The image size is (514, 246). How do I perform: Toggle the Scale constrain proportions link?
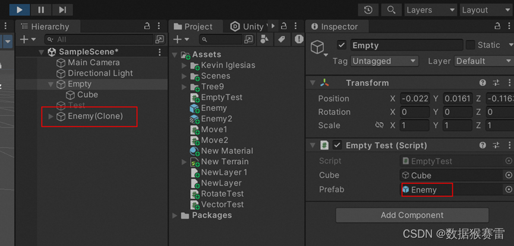click(379, 125)
